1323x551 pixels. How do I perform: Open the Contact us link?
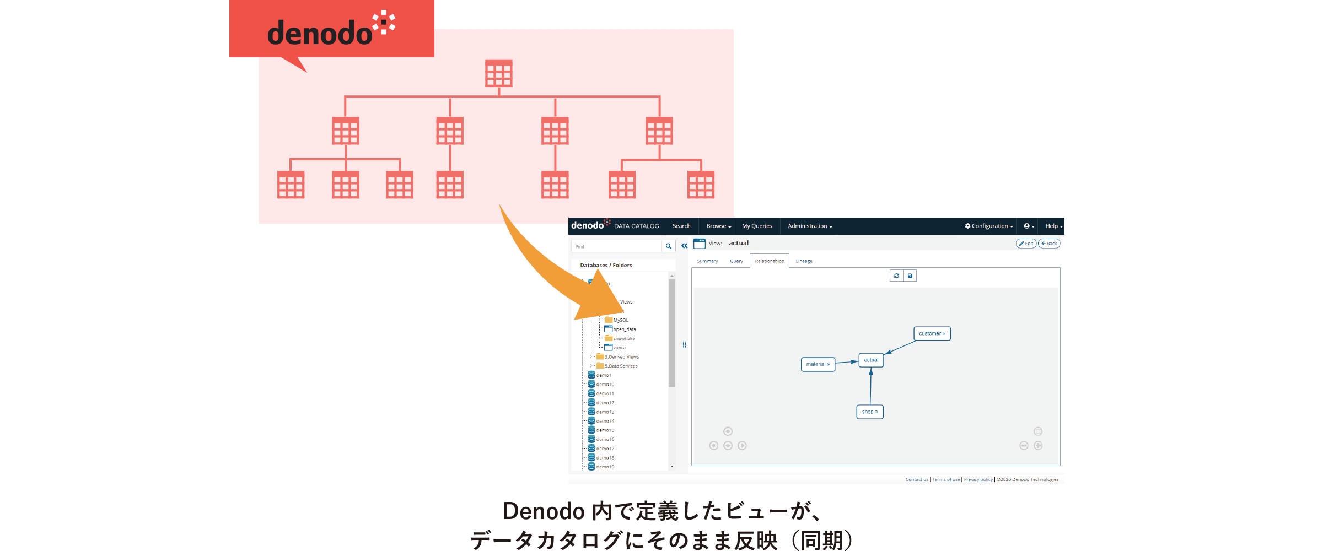tap(917, 479)
